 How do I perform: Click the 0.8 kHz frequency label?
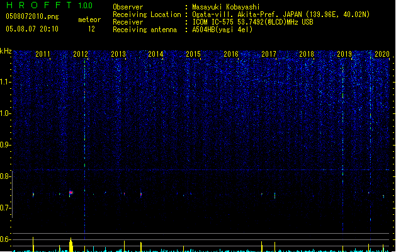point(5,176)
